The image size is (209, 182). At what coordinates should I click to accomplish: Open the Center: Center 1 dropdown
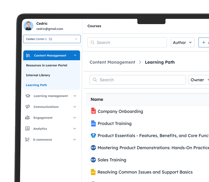(x=52, y=39)
